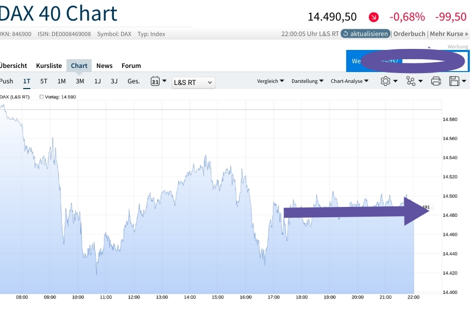Change the L&S RT data source selector
This screenshot has width=476, height=315.
point(193,82)
